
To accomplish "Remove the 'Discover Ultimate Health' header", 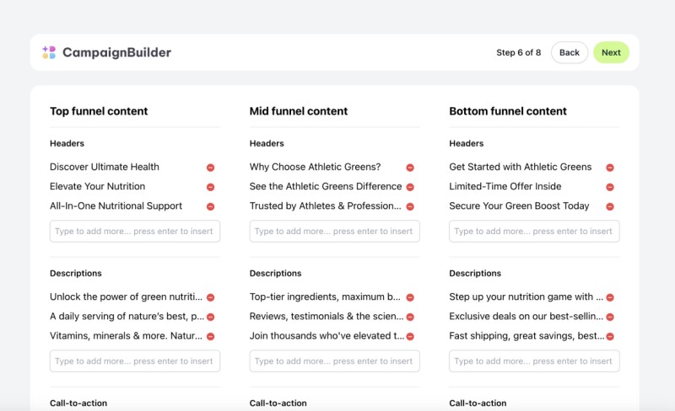I will (x=210, y=168).
